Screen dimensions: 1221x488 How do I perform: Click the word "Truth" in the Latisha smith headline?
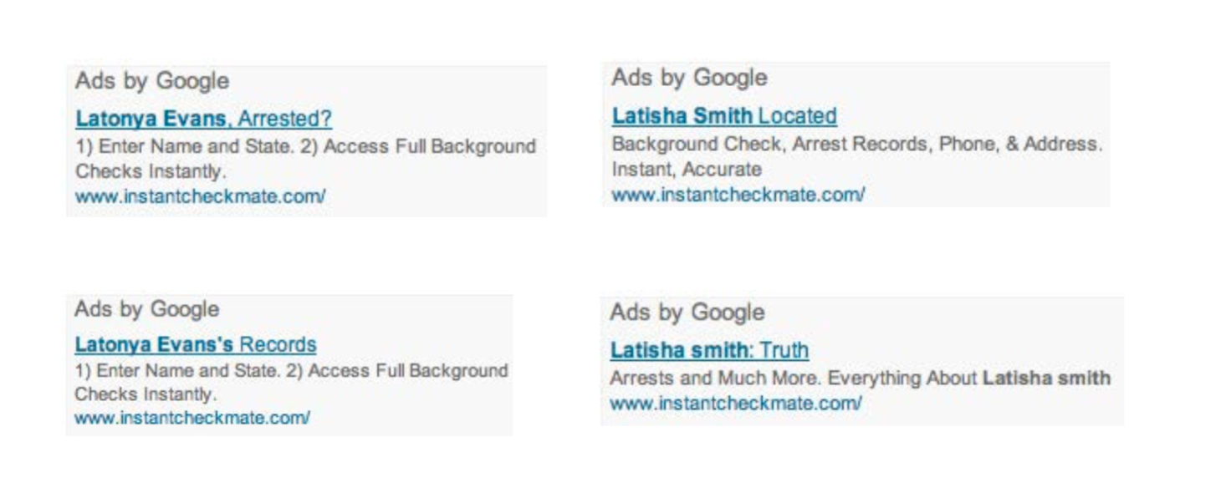(784, 350)
